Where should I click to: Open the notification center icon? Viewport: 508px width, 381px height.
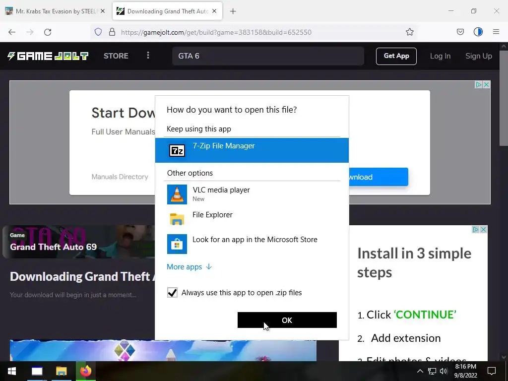coord(492,371)
